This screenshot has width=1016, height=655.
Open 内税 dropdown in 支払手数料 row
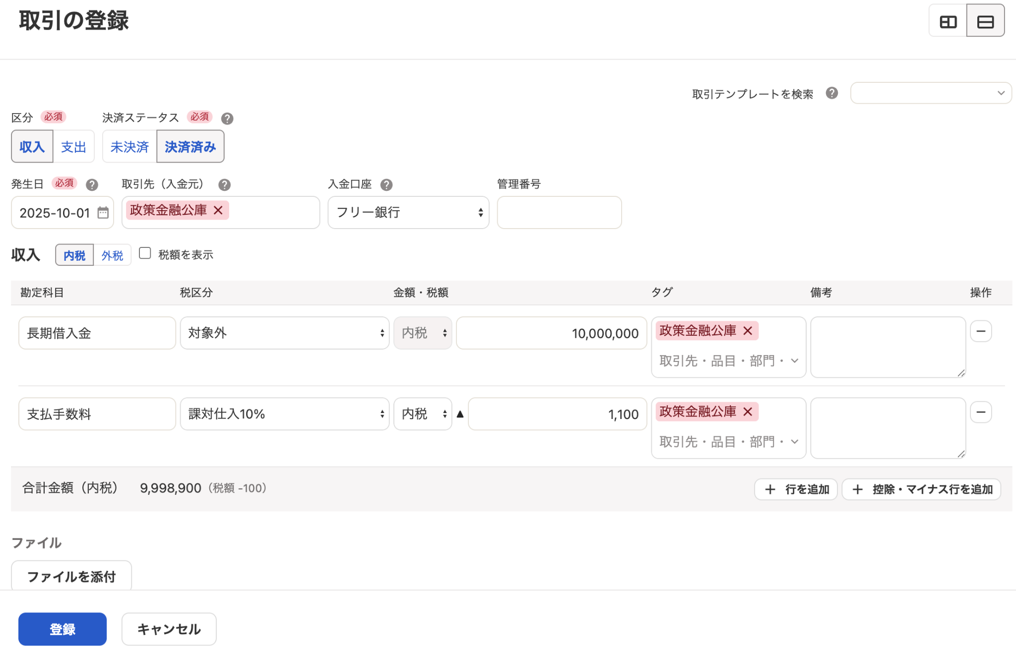(x=423, y=414)
